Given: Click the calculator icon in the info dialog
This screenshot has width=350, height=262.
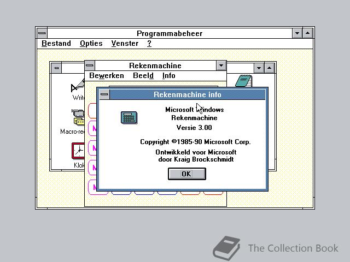Looking at the screenshot, I should (x=129, y=117).
